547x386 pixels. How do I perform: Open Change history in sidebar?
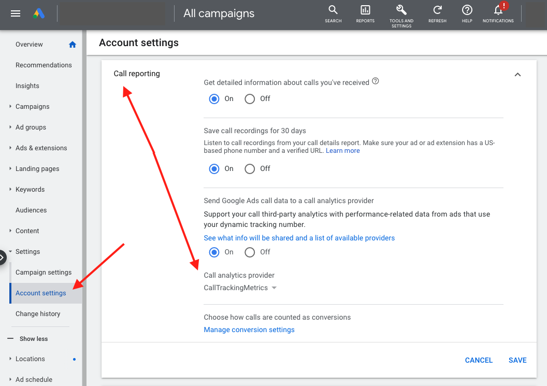pyautogui.click(x=38, y=314)
